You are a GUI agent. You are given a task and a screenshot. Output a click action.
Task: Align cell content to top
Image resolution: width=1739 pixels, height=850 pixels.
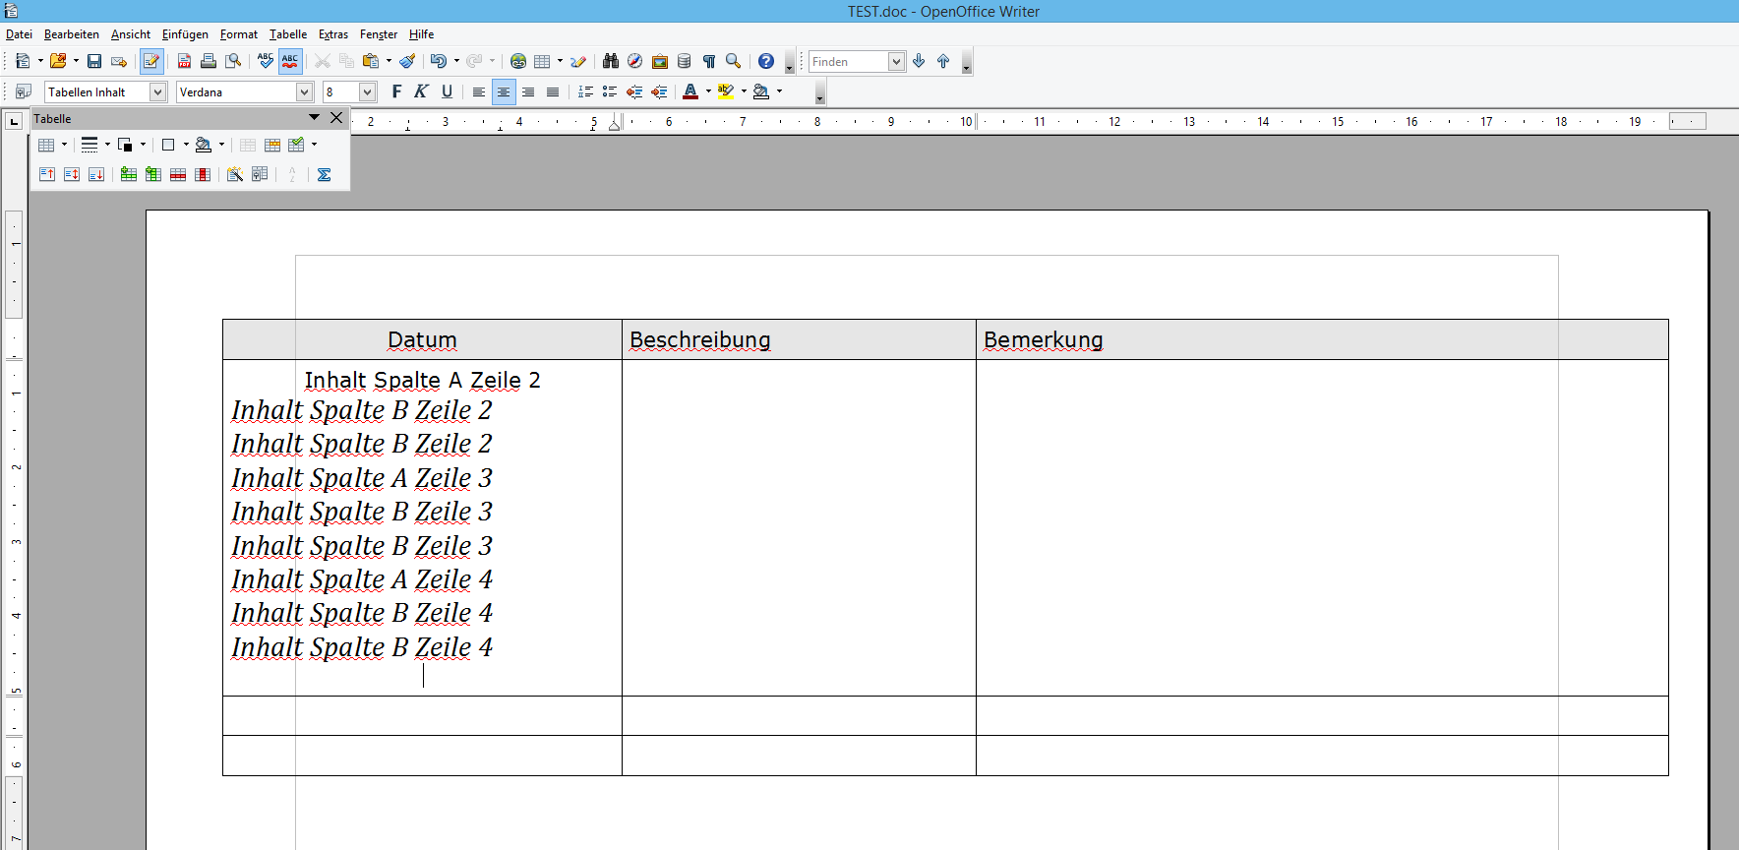47,175
